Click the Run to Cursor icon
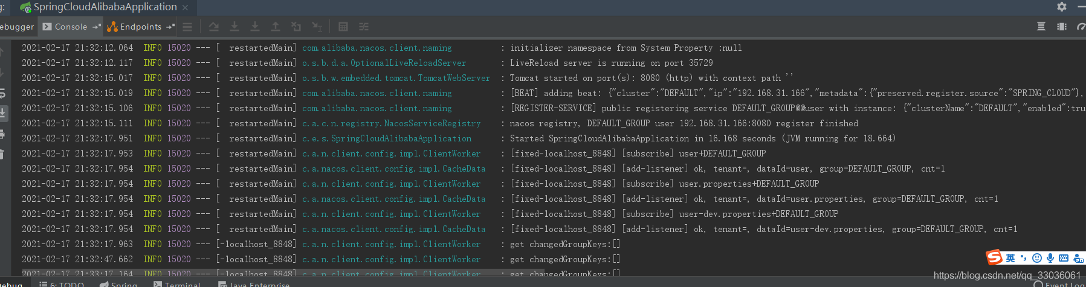This screenshot has height=287, width=1086. [x=317, y=27]
